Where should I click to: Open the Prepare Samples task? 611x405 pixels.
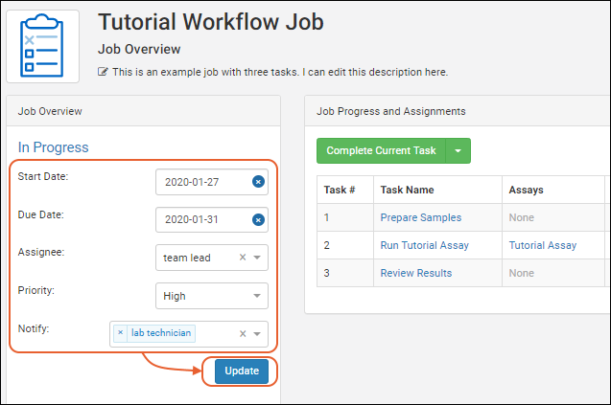420,217
